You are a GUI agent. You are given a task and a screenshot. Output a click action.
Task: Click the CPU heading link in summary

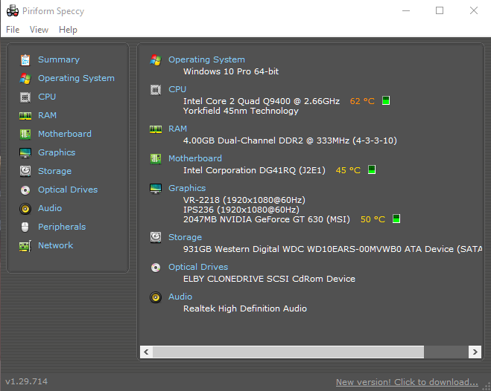[x=177, y=89]
